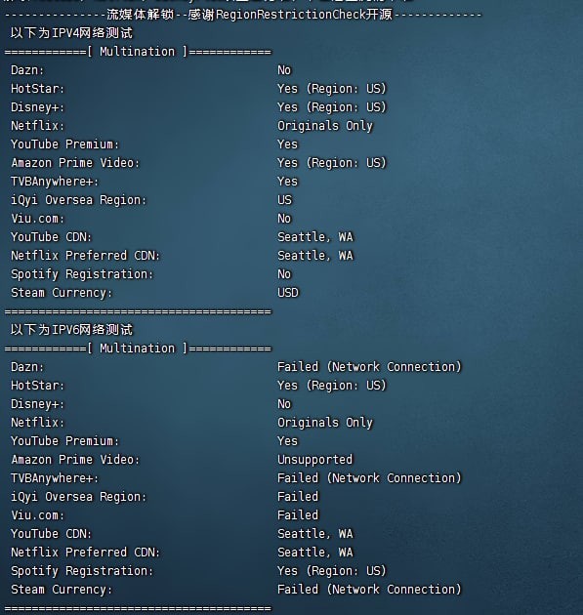Select IPV4 Netflix Originals Only result
The image size is (583, 615).
[325, 126]
